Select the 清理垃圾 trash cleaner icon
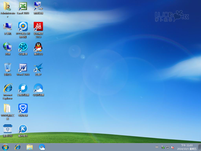201x151 pixels. pos(8,131)
